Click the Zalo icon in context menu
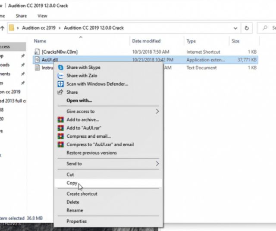 pos(61,76)
